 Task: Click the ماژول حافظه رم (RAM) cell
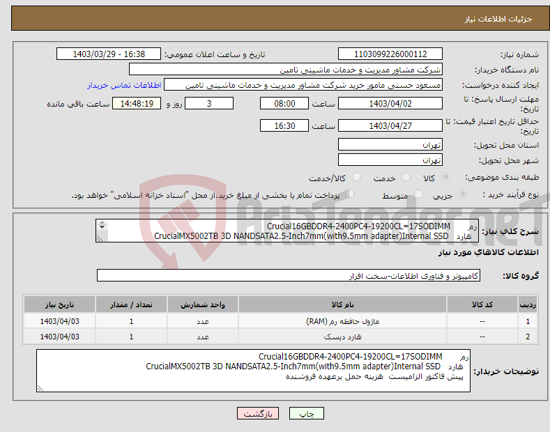[342, 321]
